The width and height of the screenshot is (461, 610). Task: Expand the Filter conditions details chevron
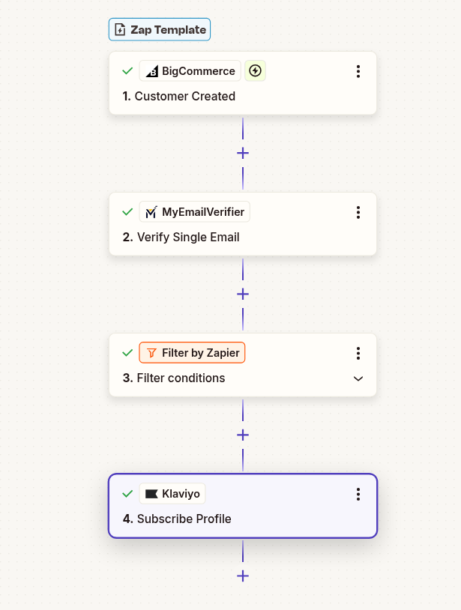(358, 378)
